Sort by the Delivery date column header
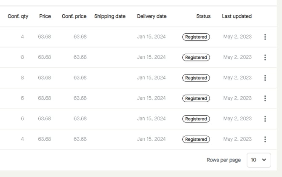The height and width of the screenshot is (177, 282). tap(152, 16)
